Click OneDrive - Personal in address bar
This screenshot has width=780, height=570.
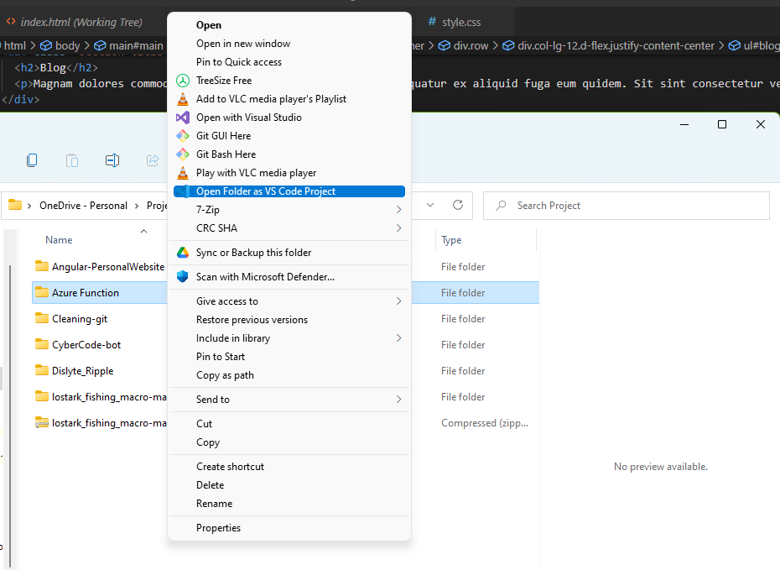[x=84, y=206]
